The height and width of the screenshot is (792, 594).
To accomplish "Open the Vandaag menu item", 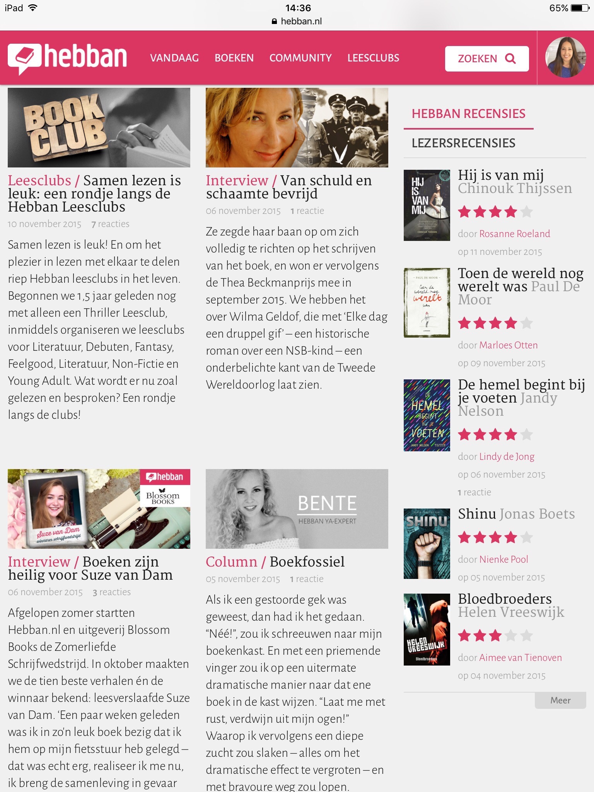I will (174, 58).
